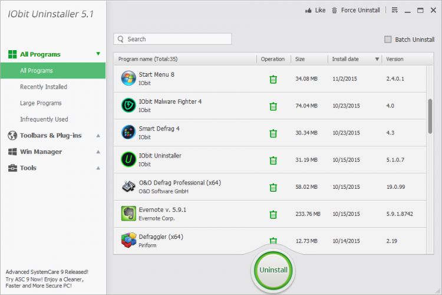The height and width of the screenshot is (295, 442).
Task: Click the trash icon for IObit Malware Fighter 4
Action: coord(273,106)
